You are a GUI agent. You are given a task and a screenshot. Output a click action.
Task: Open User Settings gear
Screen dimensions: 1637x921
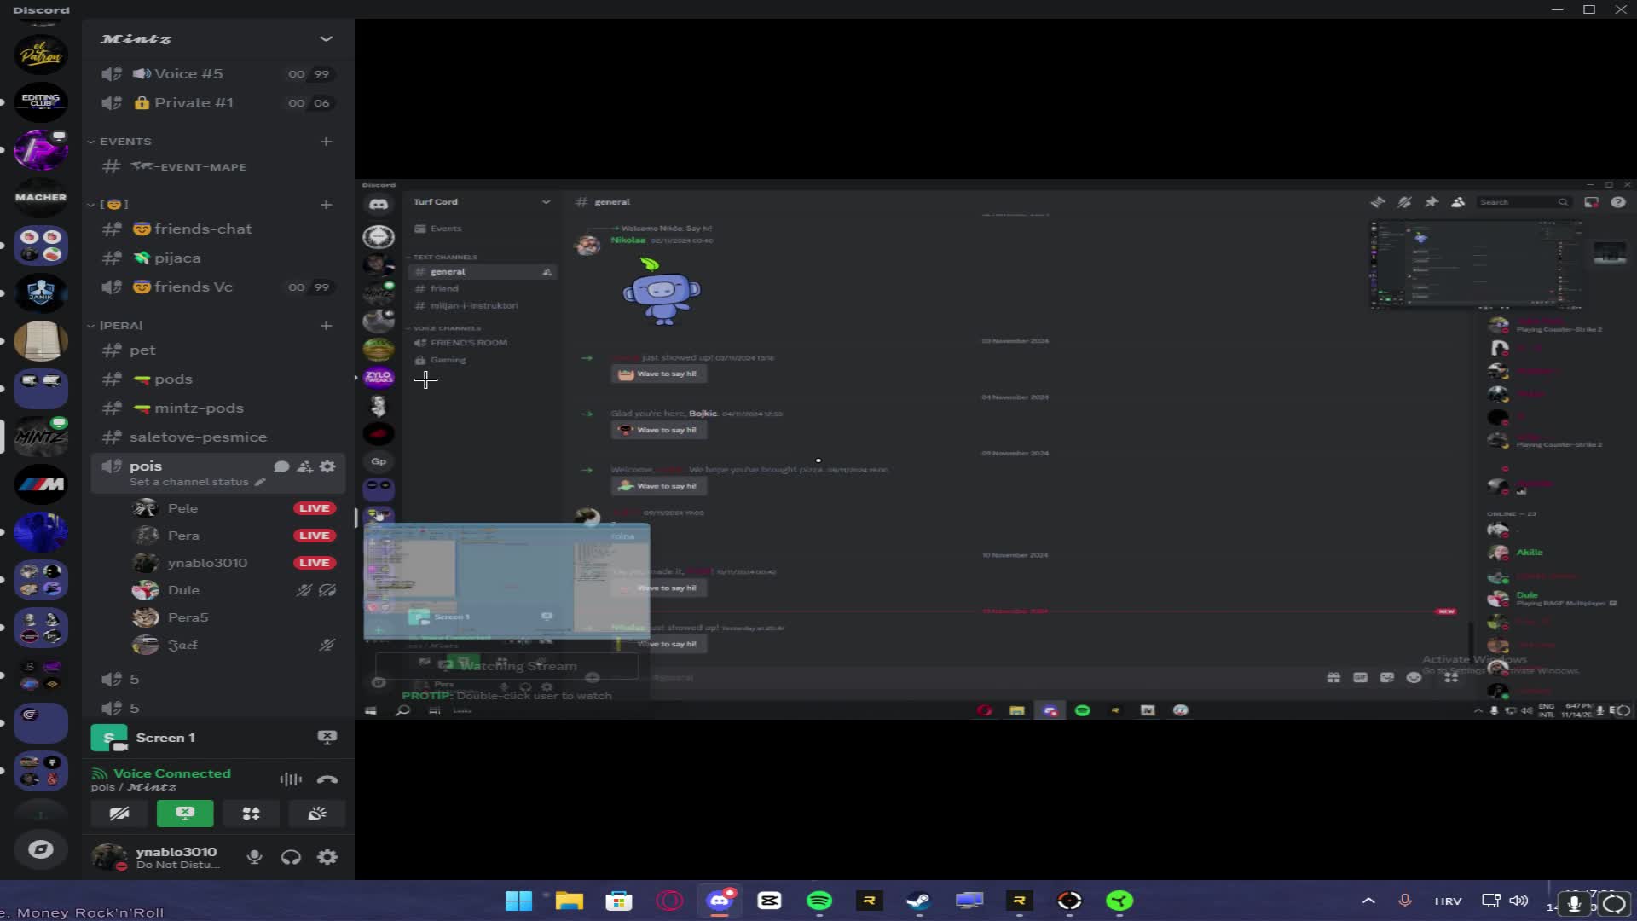[327, 857]
